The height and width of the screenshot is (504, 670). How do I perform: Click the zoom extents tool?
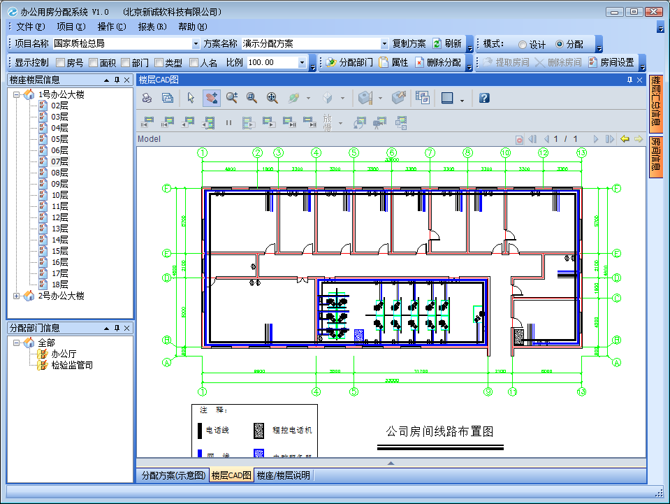(x=272, y=98)
